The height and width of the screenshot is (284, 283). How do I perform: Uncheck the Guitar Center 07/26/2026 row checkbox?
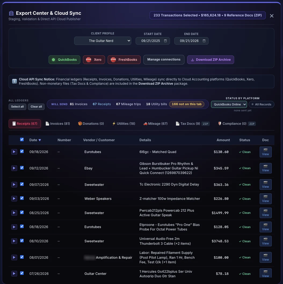pos(22,273)
